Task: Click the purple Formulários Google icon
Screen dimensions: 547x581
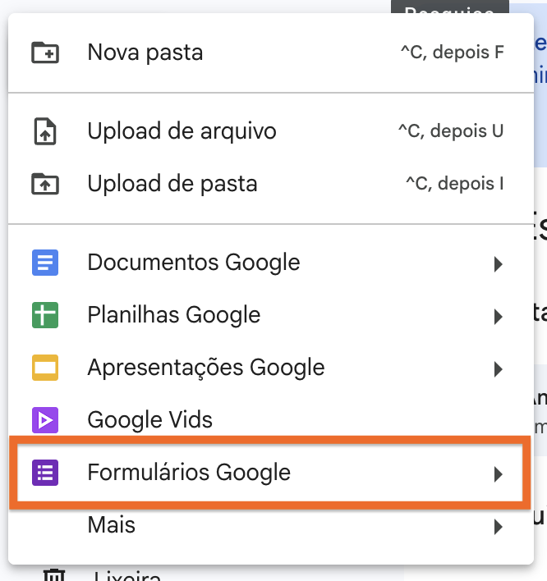Action: [45, 473]
